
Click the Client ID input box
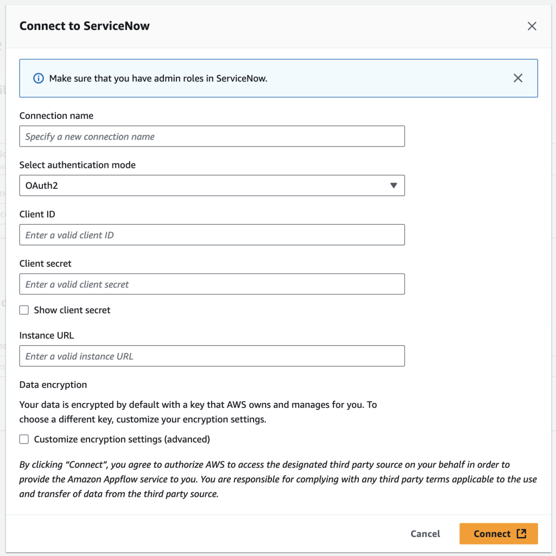(212, 235)
